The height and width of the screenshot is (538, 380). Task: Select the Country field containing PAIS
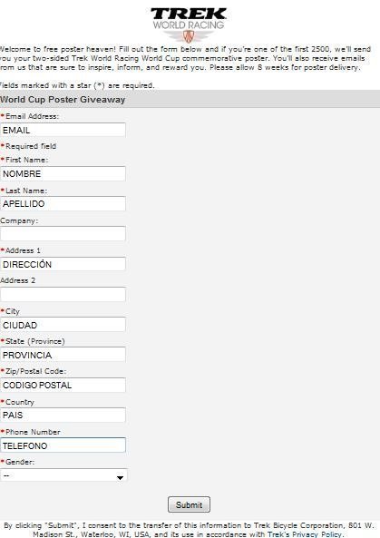click(x=63, y=416)
